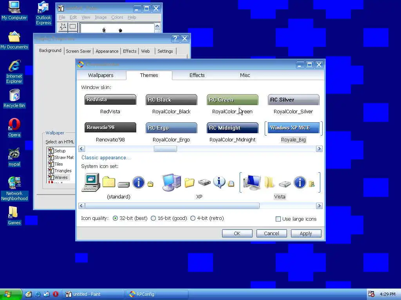Screen dimensions: 401x300
Task: Enable Use large icons checkbox
Action: [278, 219]
